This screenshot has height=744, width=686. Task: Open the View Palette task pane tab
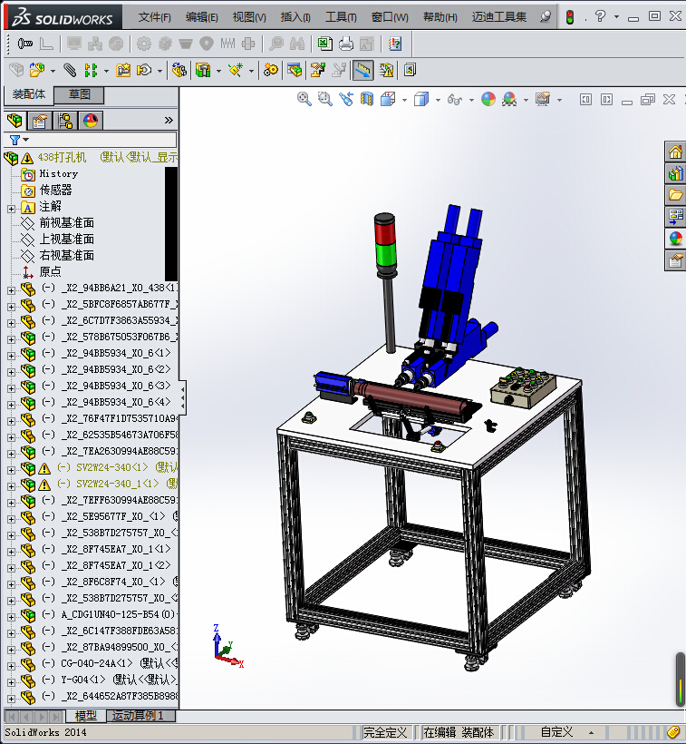coord(675,216)
